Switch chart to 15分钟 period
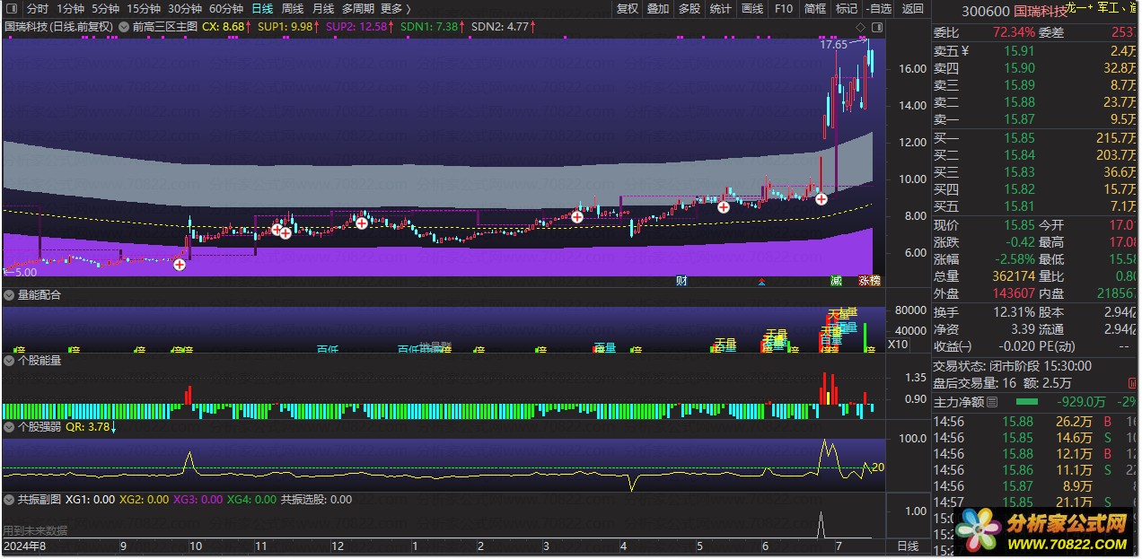This screenshot has height=559, width=1142. (x=144, y=8)
